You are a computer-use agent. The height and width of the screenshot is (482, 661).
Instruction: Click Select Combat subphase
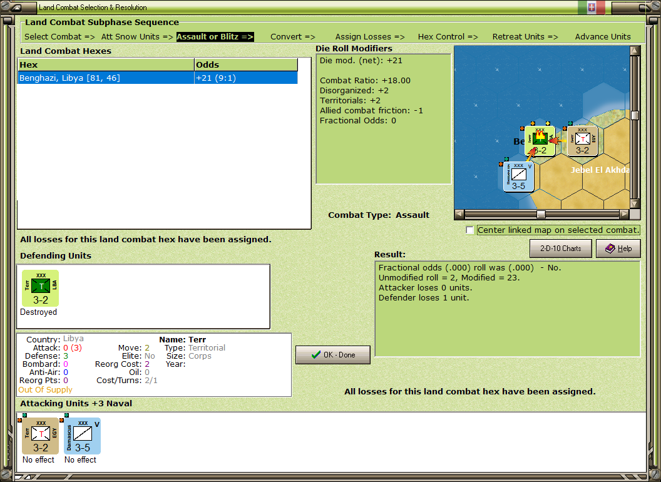click(x=60, y=37)
